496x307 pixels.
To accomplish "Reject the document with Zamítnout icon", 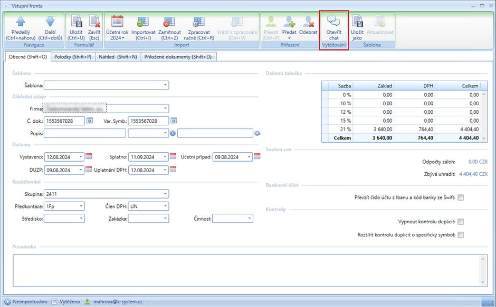I will (x=169, y=22).
